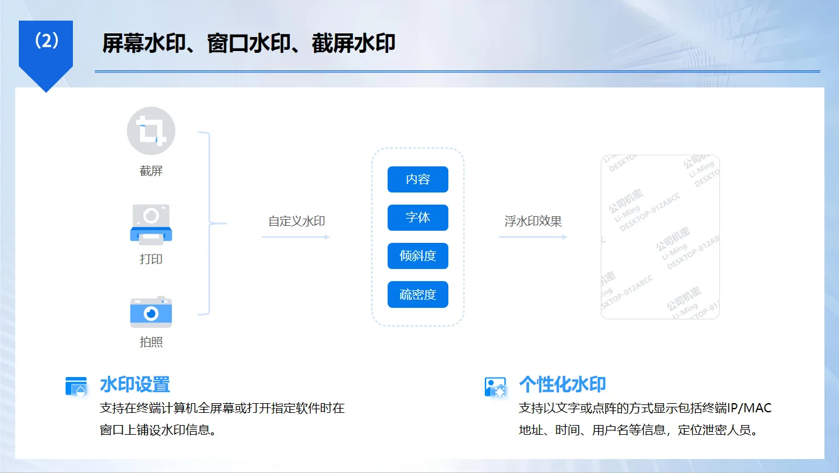Click the camera lens inside the 拍照 icon

click(151, 313)
